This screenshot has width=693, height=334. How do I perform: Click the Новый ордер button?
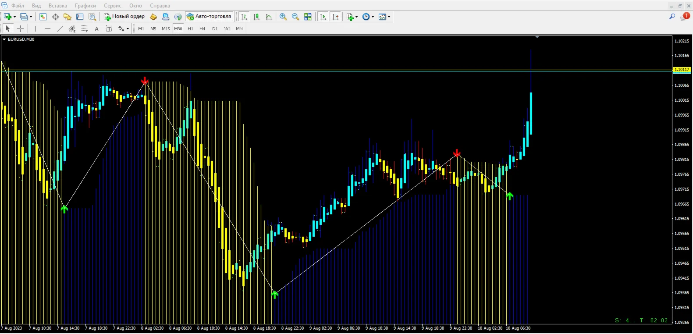[x=124, y=17]
